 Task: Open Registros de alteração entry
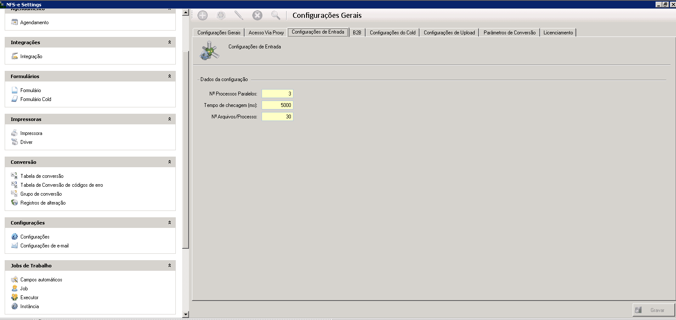pos(43,203)
